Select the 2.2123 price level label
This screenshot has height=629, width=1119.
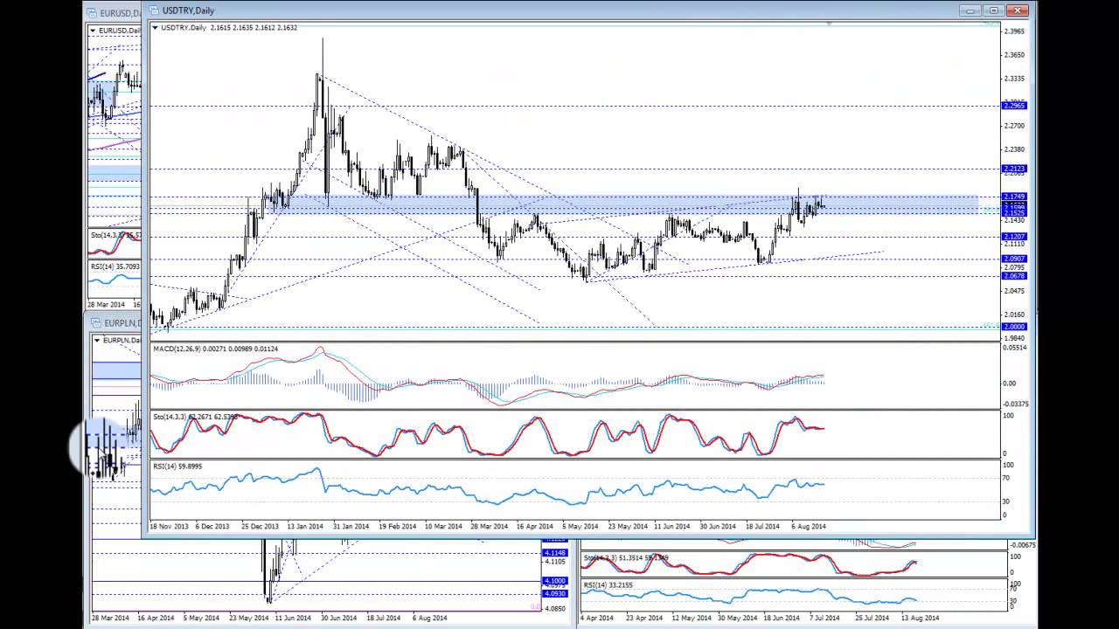(x=1014, y=169)
